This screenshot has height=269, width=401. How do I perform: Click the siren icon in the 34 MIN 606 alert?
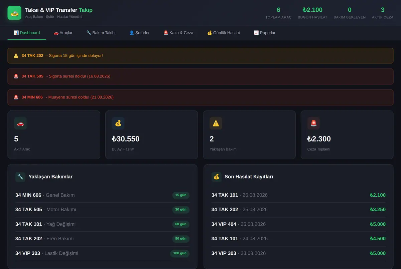click(16, 97)
